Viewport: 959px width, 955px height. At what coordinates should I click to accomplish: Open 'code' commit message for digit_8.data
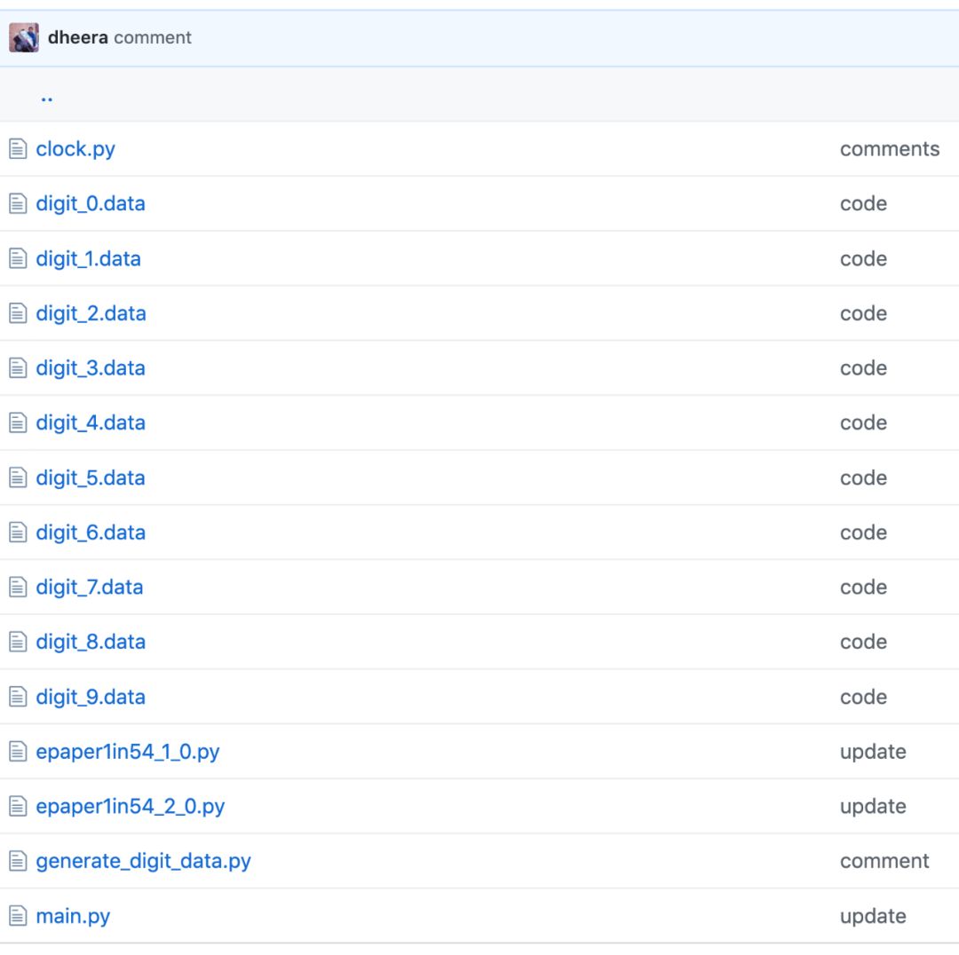point(863,642)
